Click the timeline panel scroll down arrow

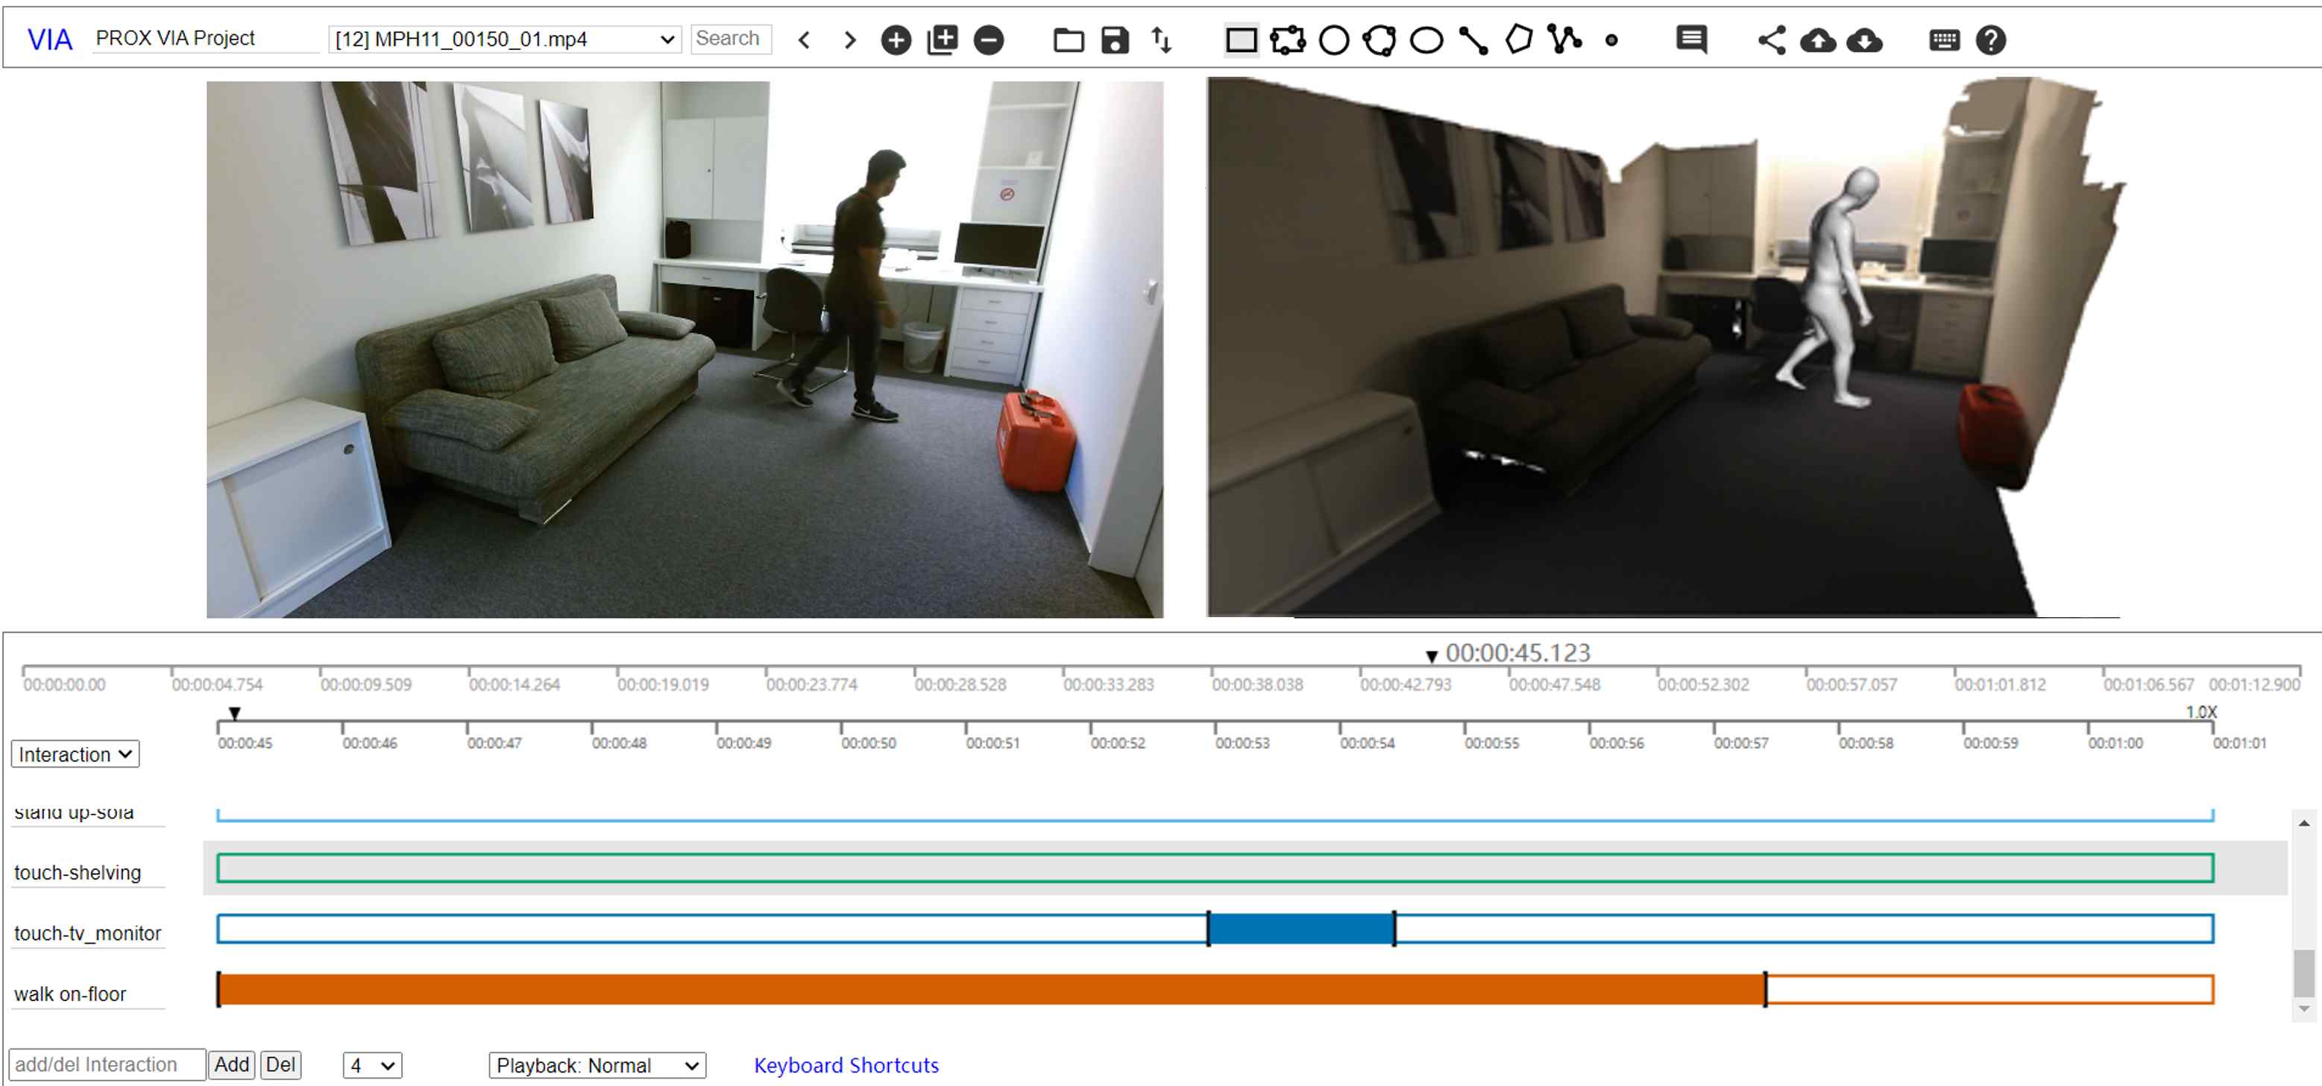(x=2303, y=1009)
